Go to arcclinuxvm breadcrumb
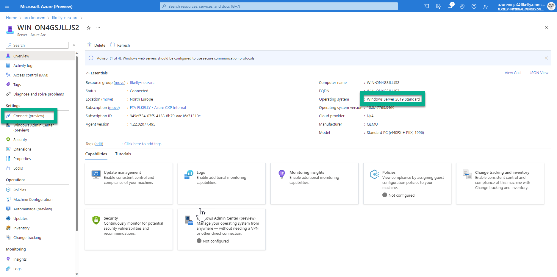 click(x=35, y=18)
